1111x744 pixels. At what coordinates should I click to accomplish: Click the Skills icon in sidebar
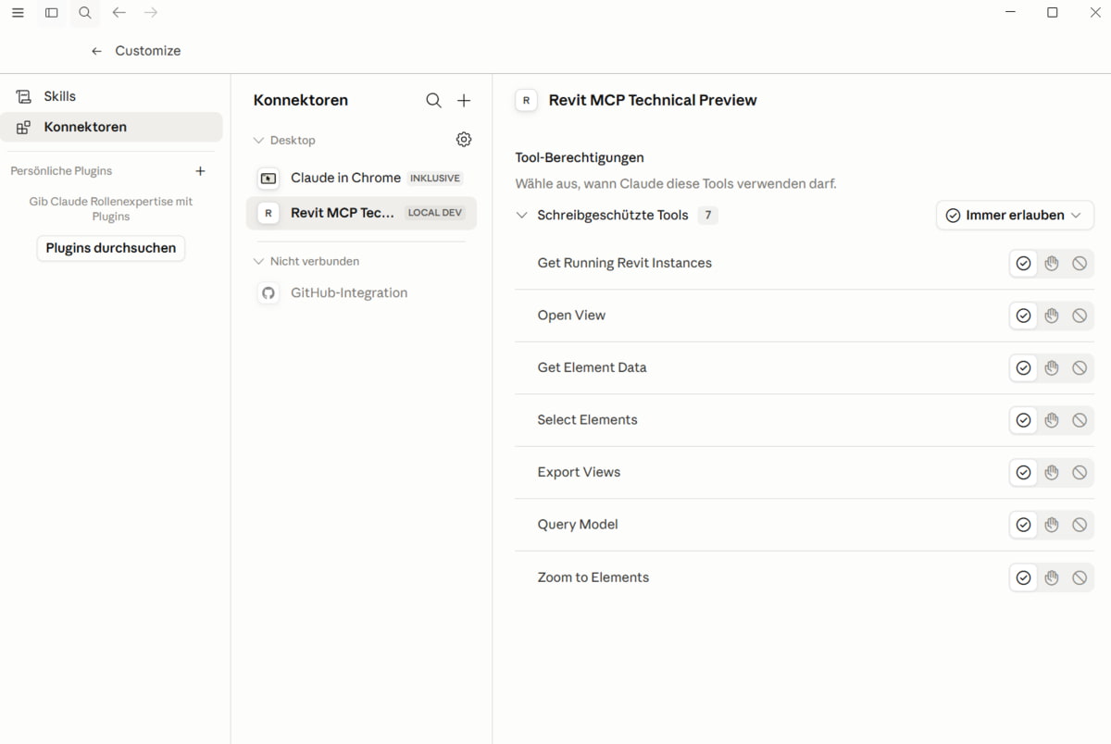point(23,96)
